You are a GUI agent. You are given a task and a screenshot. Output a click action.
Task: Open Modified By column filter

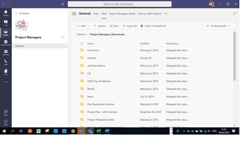pyautogui.click(x=173, y=44)
